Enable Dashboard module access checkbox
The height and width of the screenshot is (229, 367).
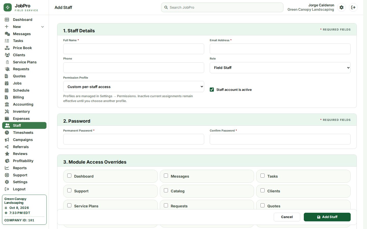point(69,176)
